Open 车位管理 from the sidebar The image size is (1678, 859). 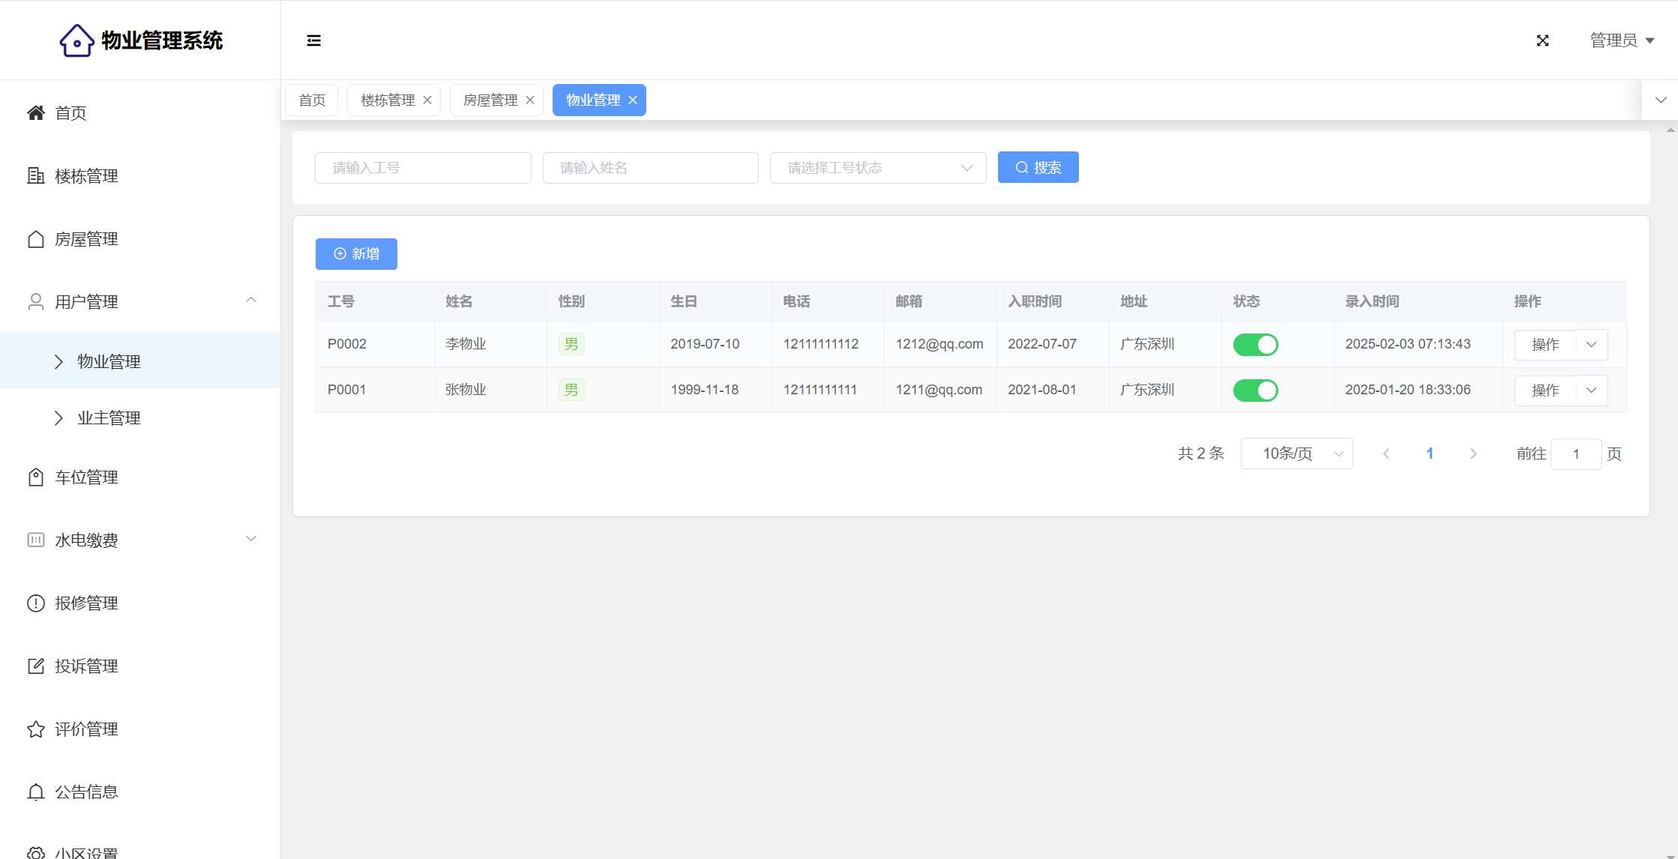86,477
